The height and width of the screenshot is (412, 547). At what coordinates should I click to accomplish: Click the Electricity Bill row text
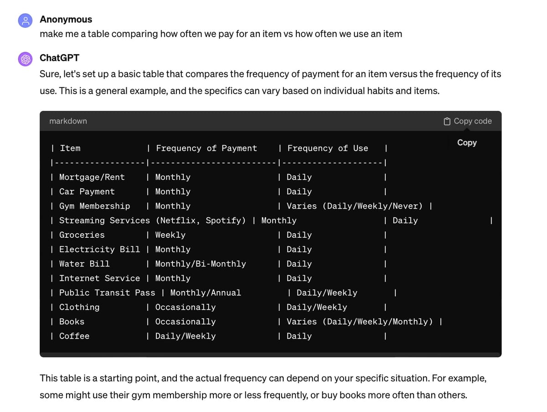99,249
